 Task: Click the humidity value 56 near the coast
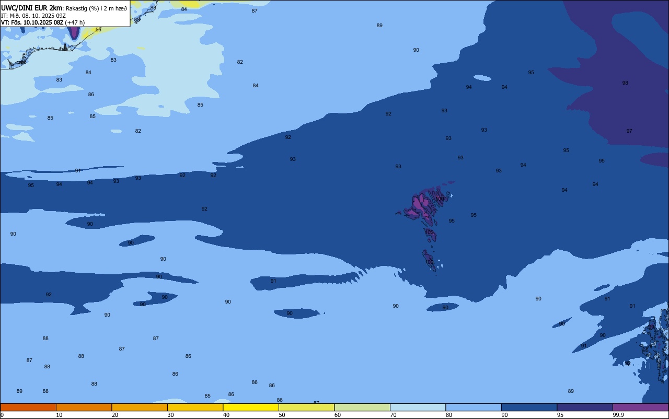pos(98,30)
